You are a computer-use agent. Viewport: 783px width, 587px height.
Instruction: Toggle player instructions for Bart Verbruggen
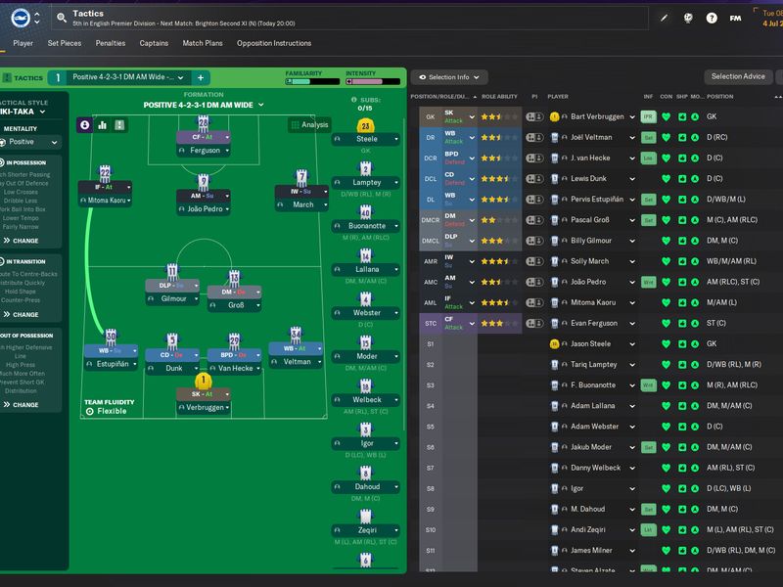point(534,116)
